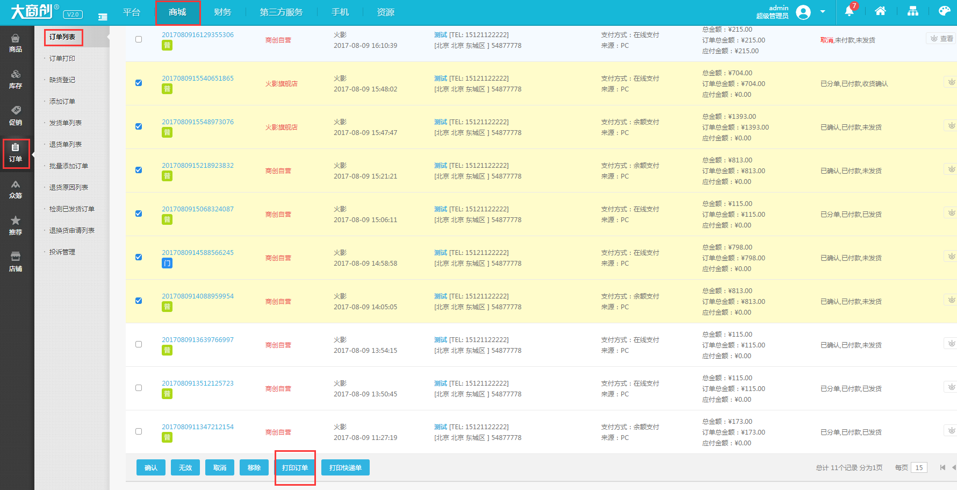
Task: Click the 打印订单 button
Action: [295, 467]
